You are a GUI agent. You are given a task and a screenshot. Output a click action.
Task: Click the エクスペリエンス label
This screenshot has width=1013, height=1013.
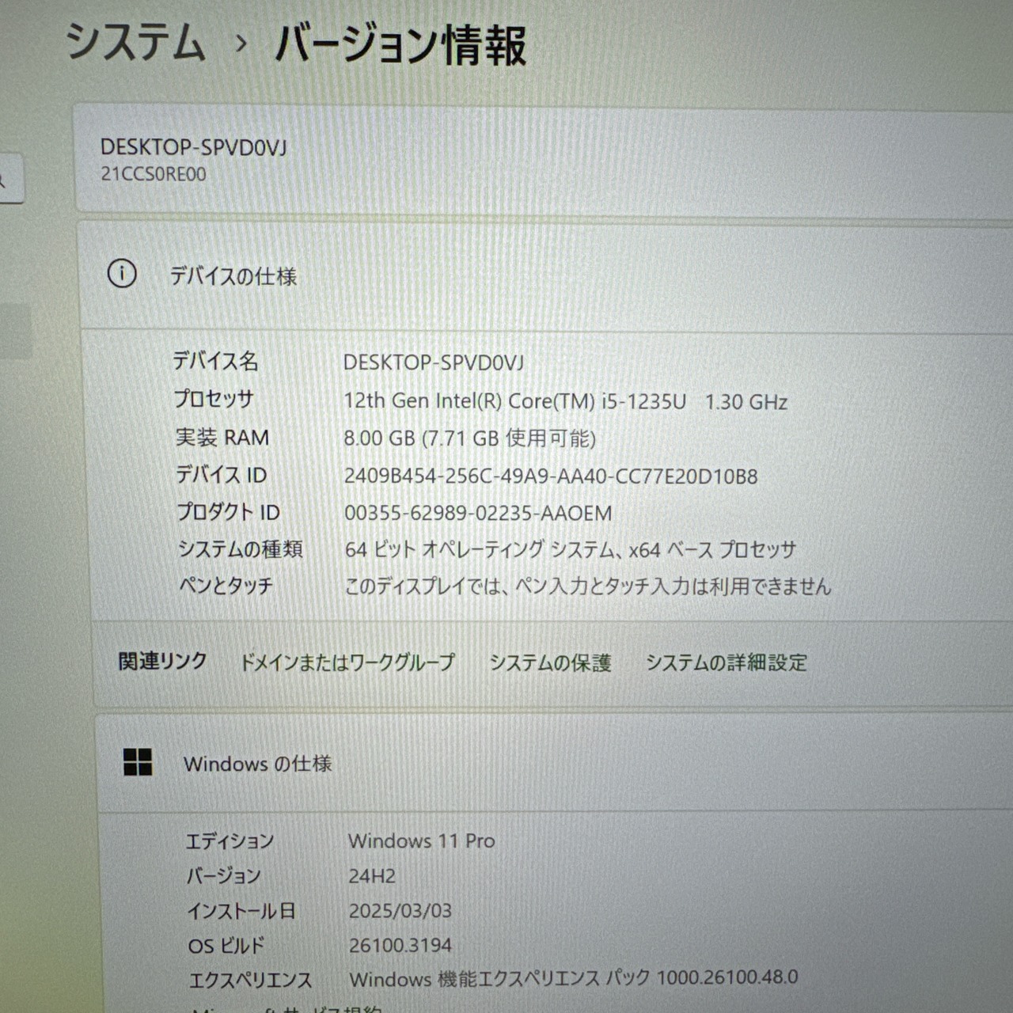(250, 981)
